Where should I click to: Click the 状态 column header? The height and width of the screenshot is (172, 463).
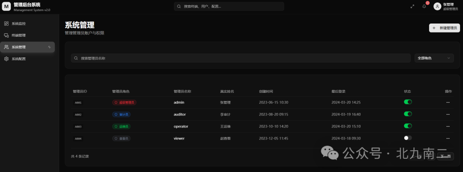408,92
